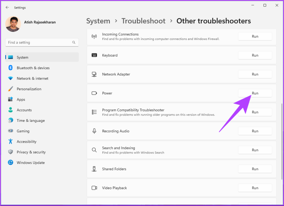
Task: Select Privacy & security in sidebar
Action: click(31, 152)
